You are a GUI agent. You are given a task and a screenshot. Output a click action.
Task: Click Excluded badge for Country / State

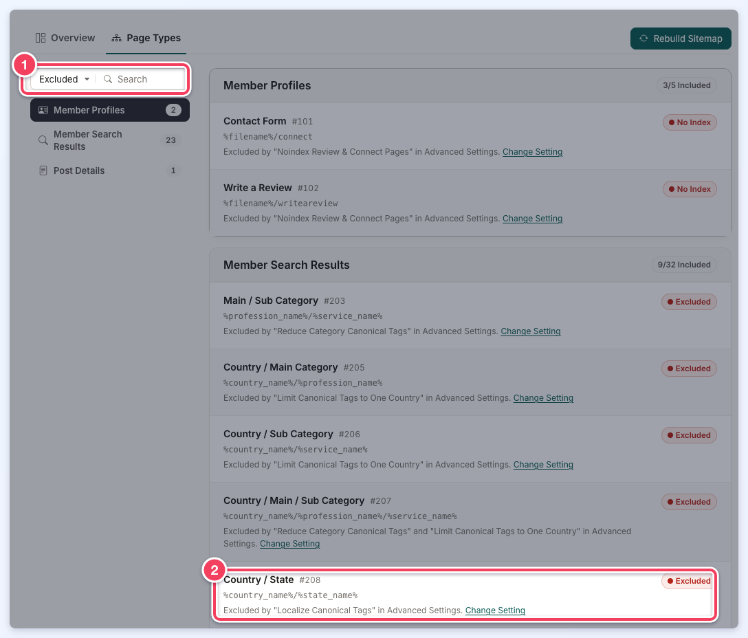tap(689, 581)
